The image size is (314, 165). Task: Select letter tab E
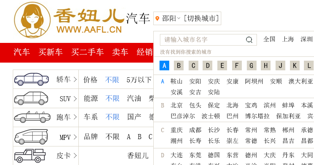(x=222, y=65)
